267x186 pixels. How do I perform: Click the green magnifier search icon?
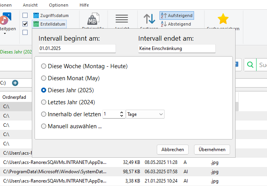(x=250, y=65)
